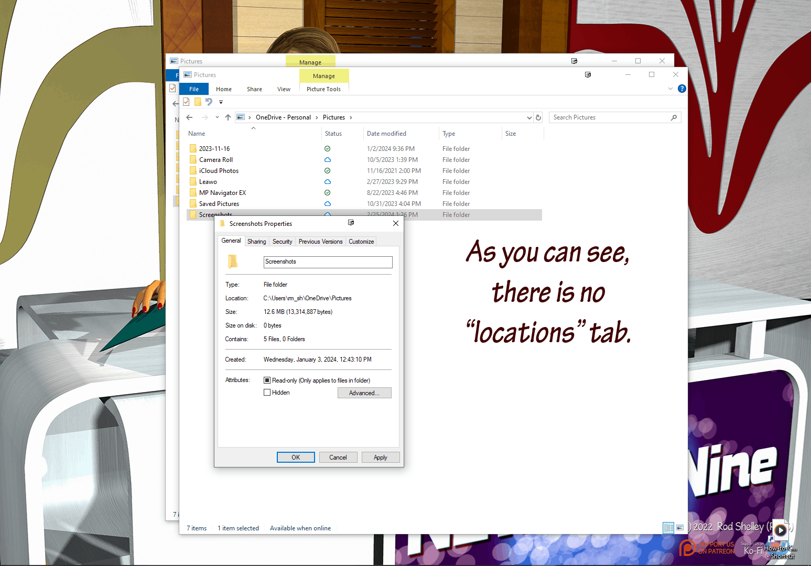Click the Forward navigation arrow
This screenshot has width=811, height=566.
click(x=205, y=117)
